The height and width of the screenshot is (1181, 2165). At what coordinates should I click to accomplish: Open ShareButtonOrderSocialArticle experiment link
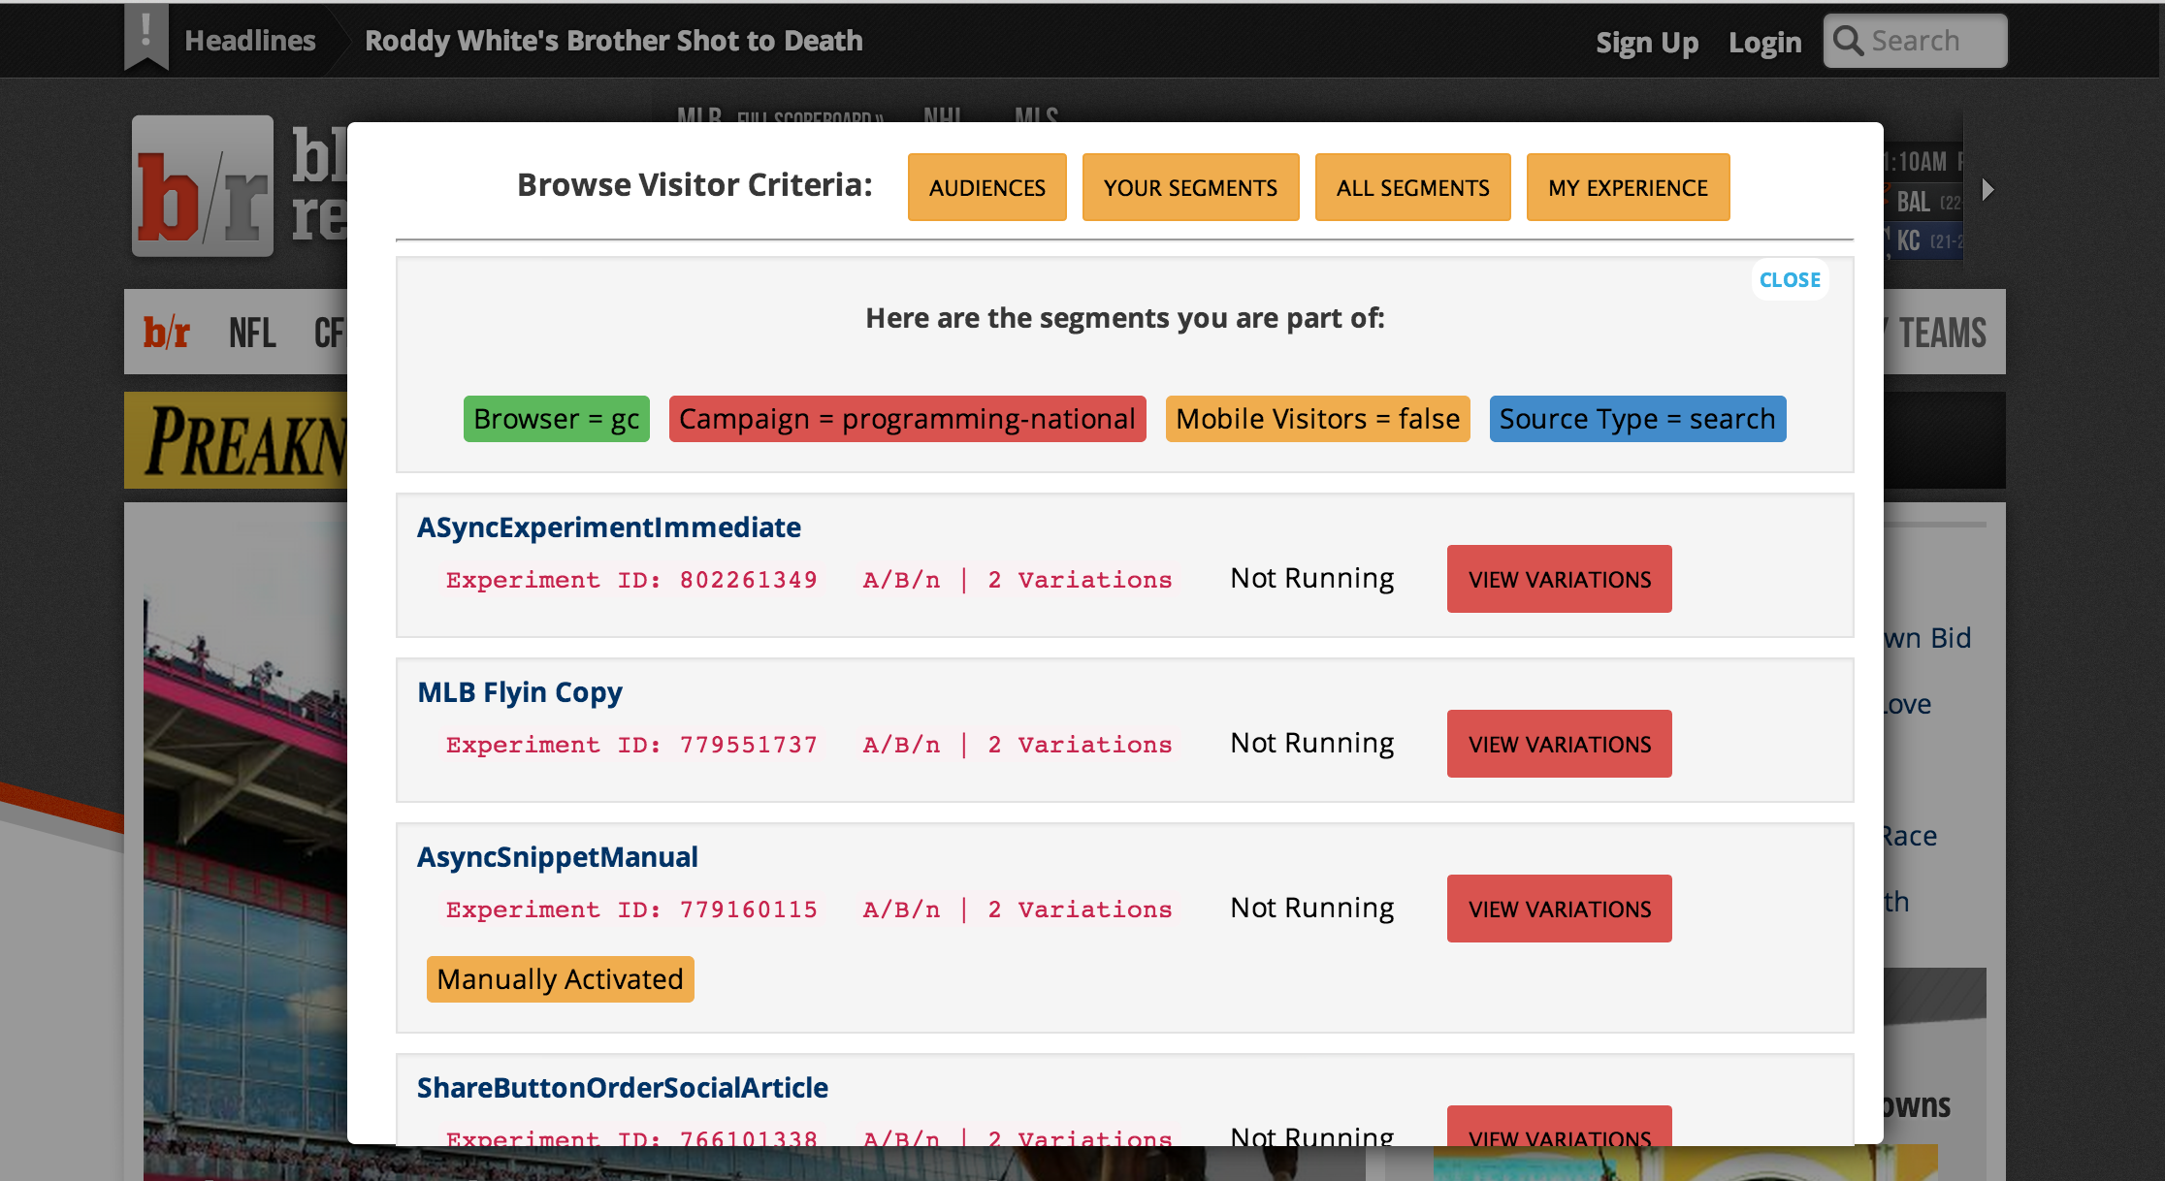[x=622, y=1088]
